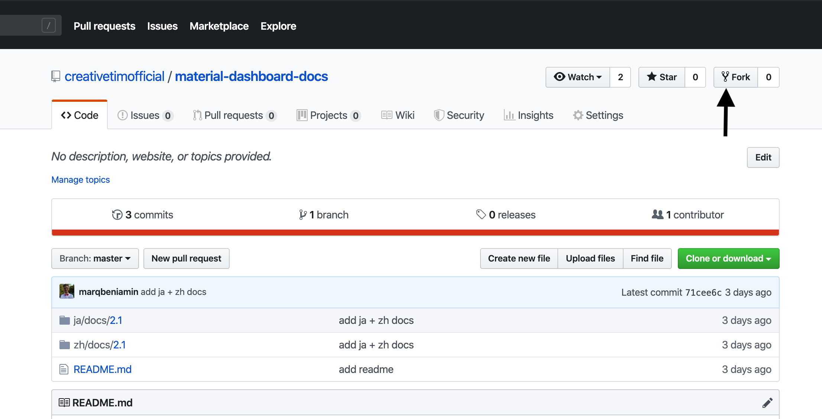Open the ja/docs folder icon
The height and width of the screenshot is (419, 822).
coord(65,320)
